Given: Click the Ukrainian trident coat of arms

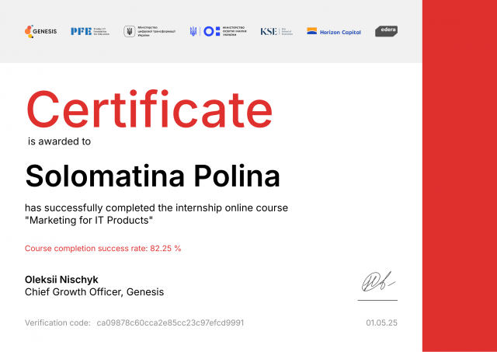Looking at the screenshot, I should click(193, 31).
